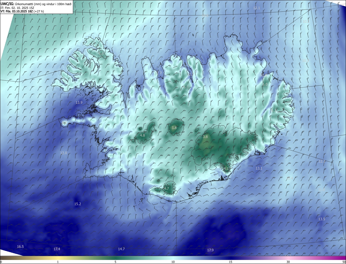Click the colorbar tick label 10
This screenshot has width=346, height=264.
(173, 262)
